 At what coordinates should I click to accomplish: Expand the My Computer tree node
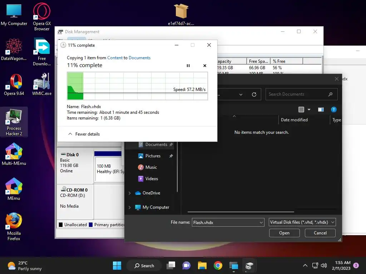[x=129, y=207]
